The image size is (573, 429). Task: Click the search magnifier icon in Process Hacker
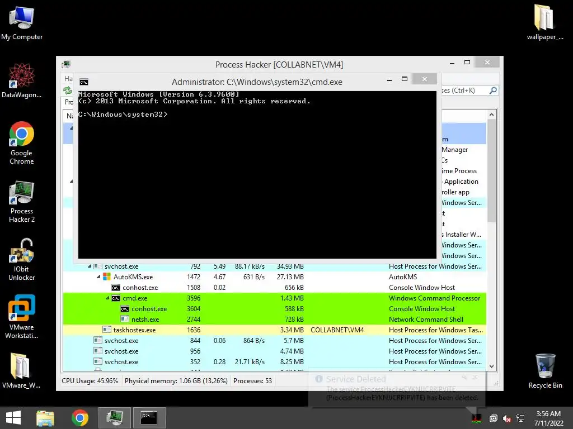point(493,90)
